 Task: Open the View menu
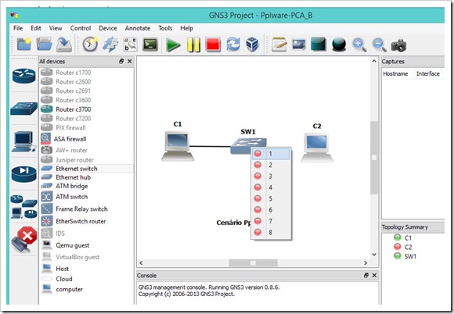[x=56, y=28]
